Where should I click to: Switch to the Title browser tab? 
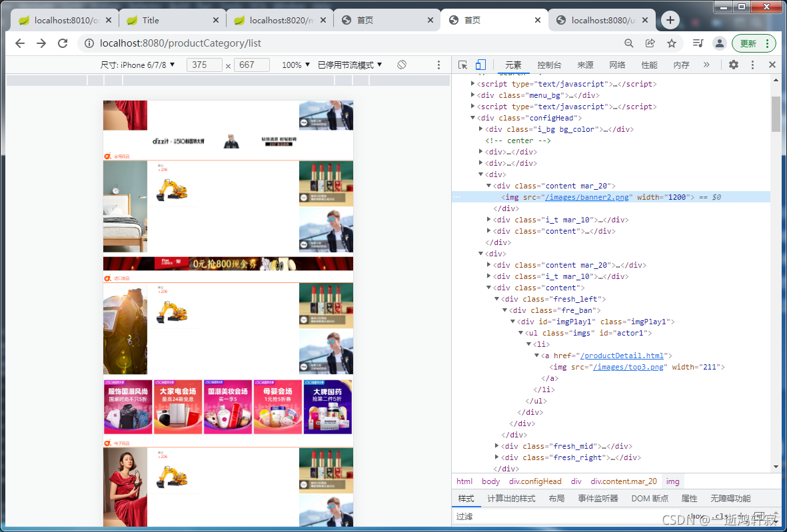pyautogui.click(x=172, y=21)
